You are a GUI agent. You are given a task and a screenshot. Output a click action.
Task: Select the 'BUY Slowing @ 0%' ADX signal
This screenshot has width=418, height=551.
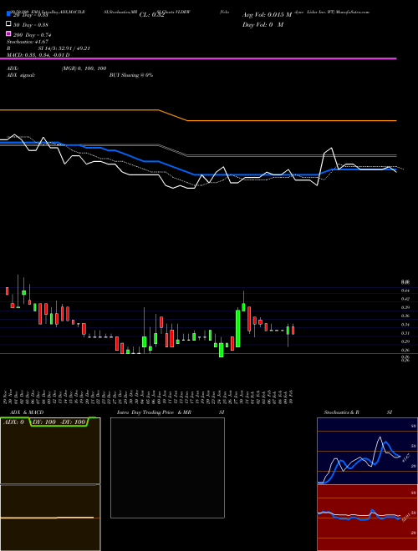pos(131,75)
